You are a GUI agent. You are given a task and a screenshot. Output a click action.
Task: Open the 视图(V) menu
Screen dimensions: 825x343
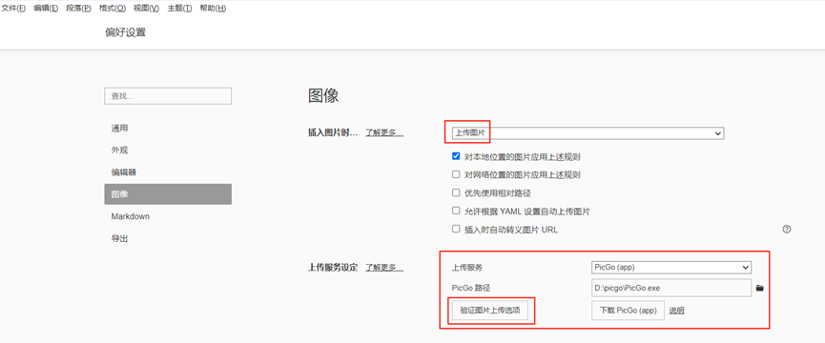[x=147, y=9]
